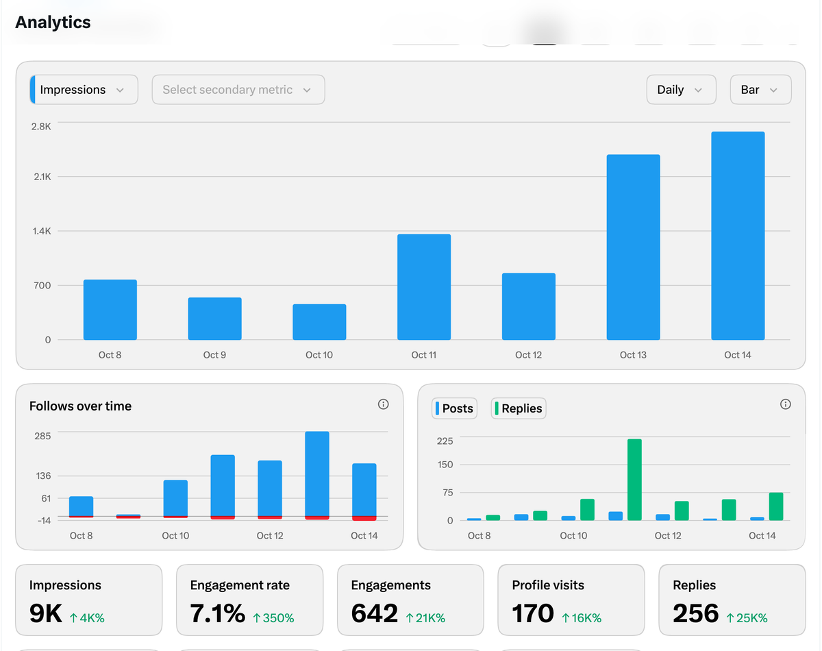Open the Profile visits summary card

click(571, 600)
